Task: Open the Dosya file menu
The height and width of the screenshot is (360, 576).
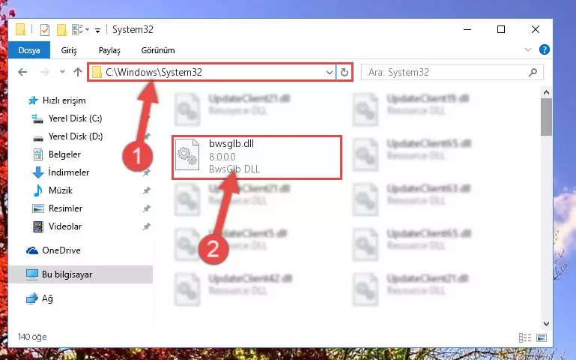Action: coord(29,50)
